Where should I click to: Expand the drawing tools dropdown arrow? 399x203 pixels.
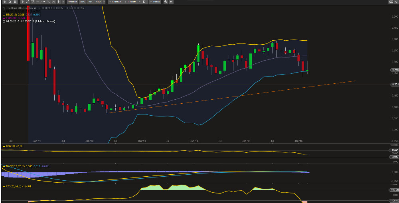(63, 2)
